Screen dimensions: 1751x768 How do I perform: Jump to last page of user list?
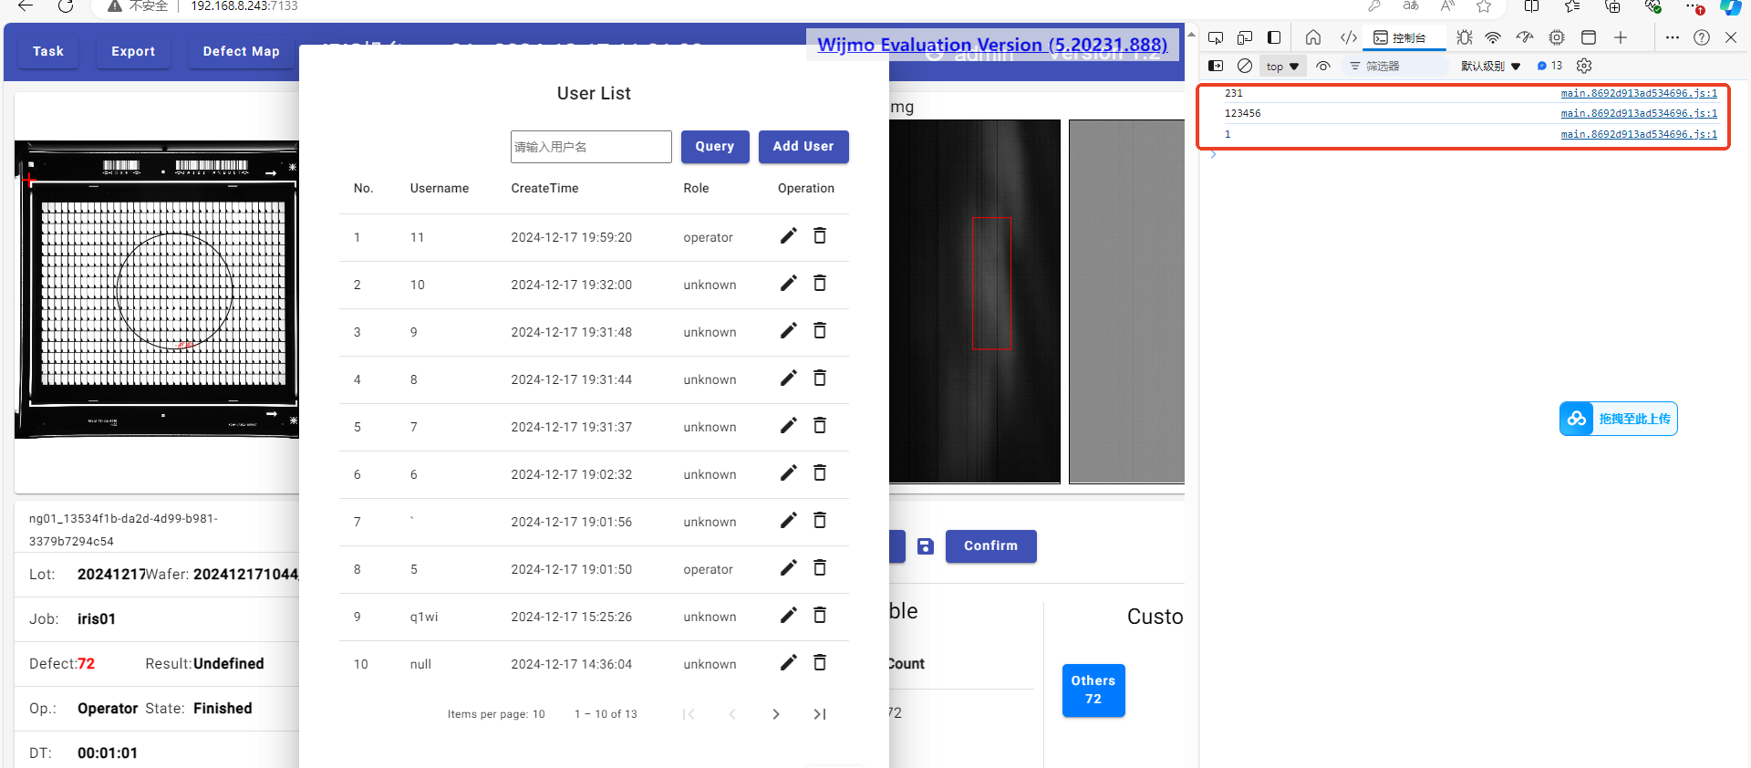click(820, 714)
